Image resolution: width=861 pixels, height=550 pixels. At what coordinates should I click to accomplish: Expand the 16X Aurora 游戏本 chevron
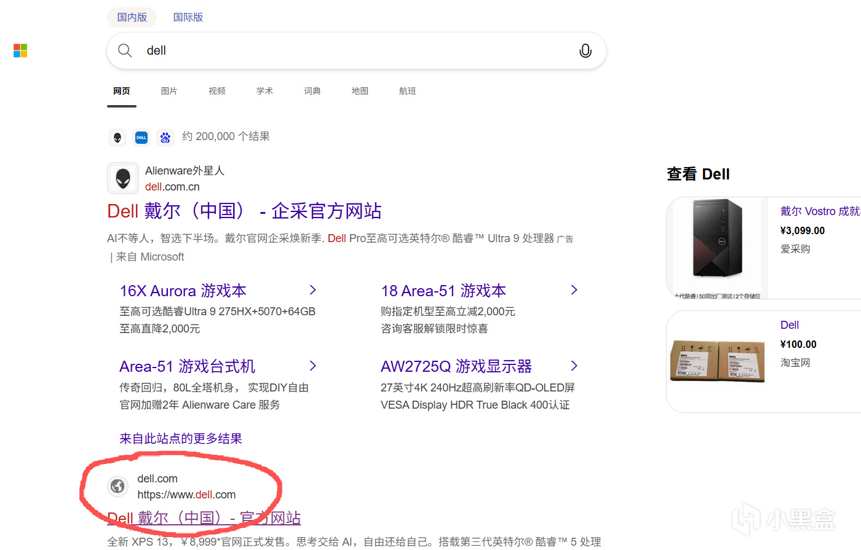click(312, 289)
